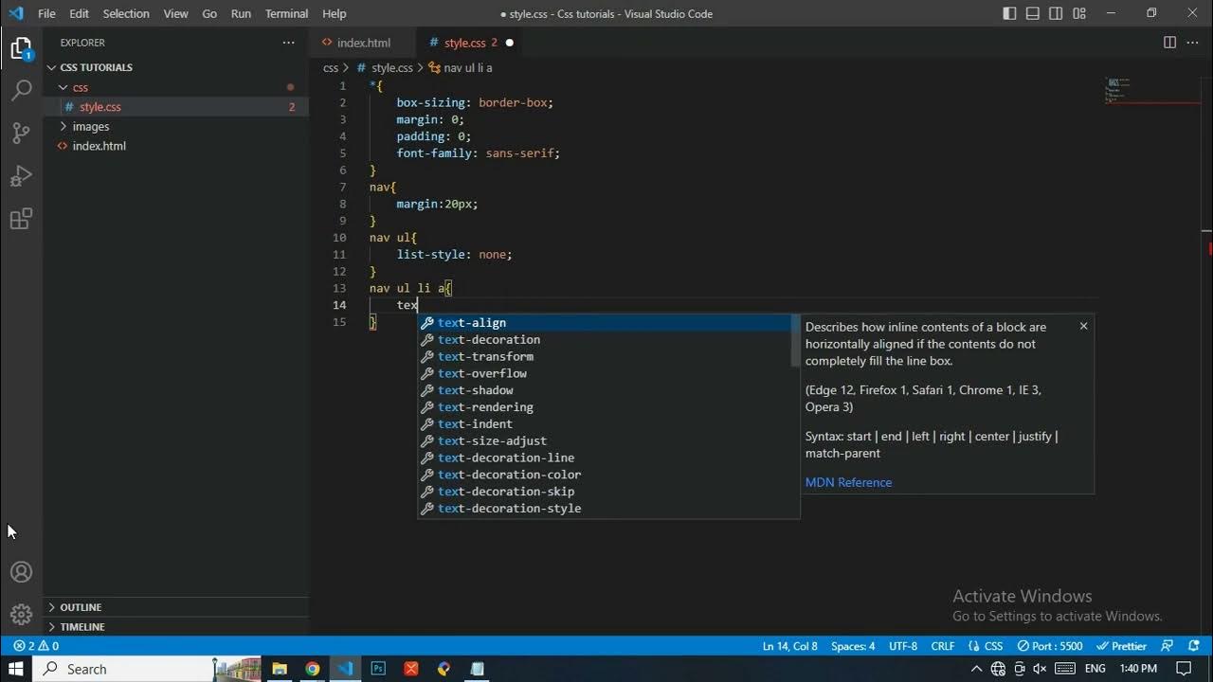
Task: Open the Edit menu
Action: coord(79,13)
